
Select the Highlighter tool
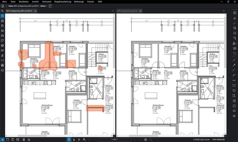pos(235,18)
